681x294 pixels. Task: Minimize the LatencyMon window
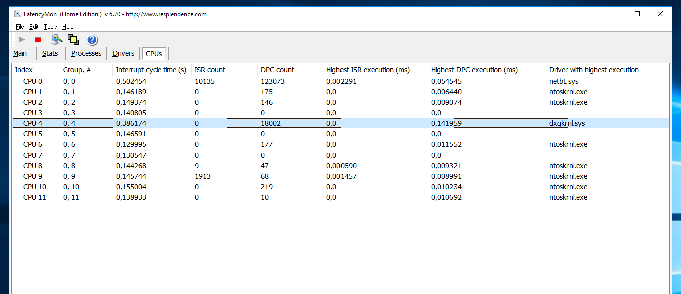pos(614,14)
